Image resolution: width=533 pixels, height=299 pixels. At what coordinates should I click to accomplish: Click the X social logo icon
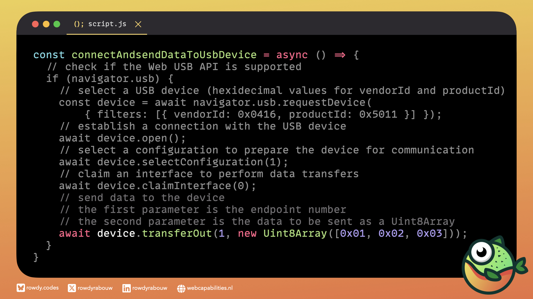(72, 288)
